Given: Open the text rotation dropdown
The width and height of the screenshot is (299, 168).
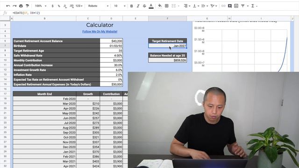Looking at the screenshot, I should [x=214, y=6].
